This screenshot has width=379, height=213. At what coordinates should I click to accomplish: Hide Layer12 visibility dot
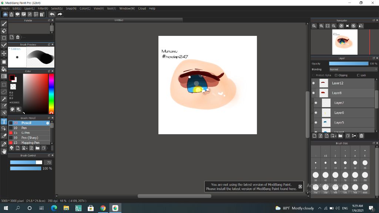click(313, 83)
